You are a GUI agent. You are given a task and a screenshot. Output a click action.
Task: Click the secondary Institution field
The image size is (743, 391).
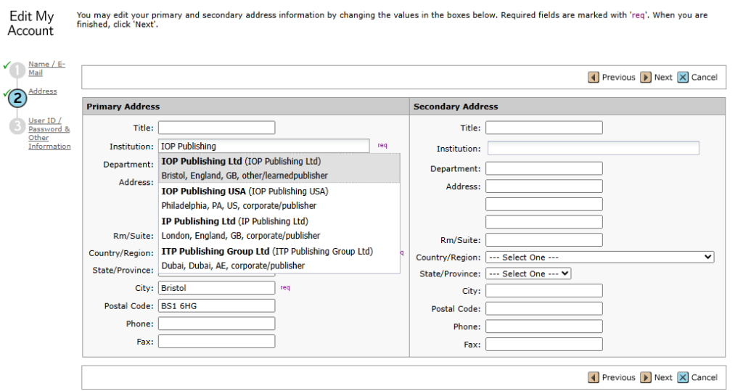coord(594,148)
